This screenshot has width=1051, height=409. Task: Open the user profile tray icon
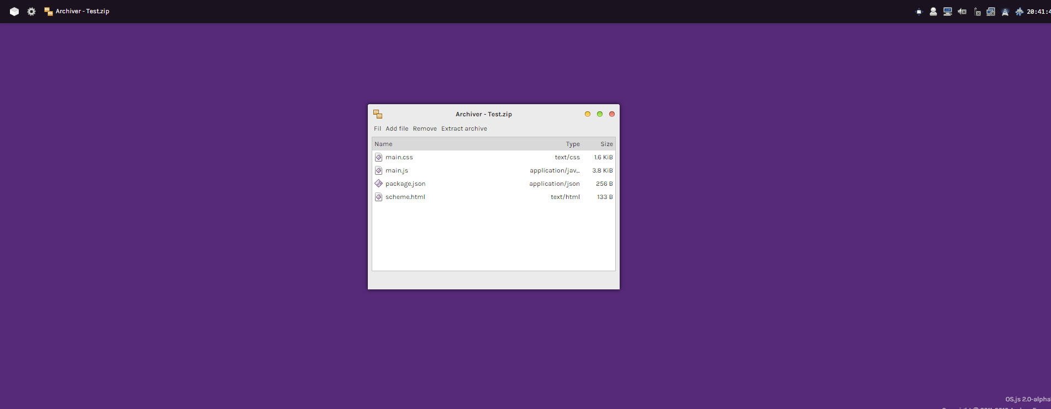[933, 12]
